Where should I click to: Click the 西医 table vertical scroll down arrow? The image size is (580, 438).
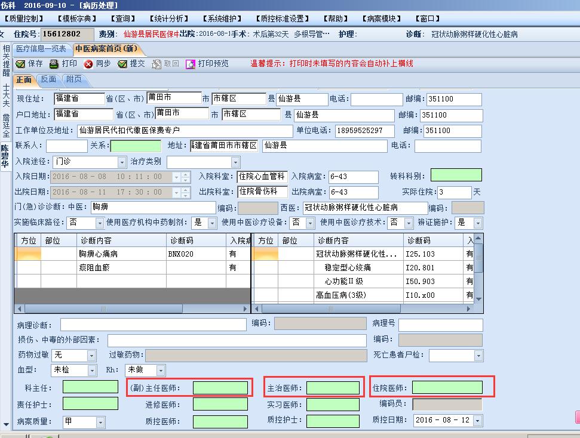pyautogui.click(x=478, y=299)
